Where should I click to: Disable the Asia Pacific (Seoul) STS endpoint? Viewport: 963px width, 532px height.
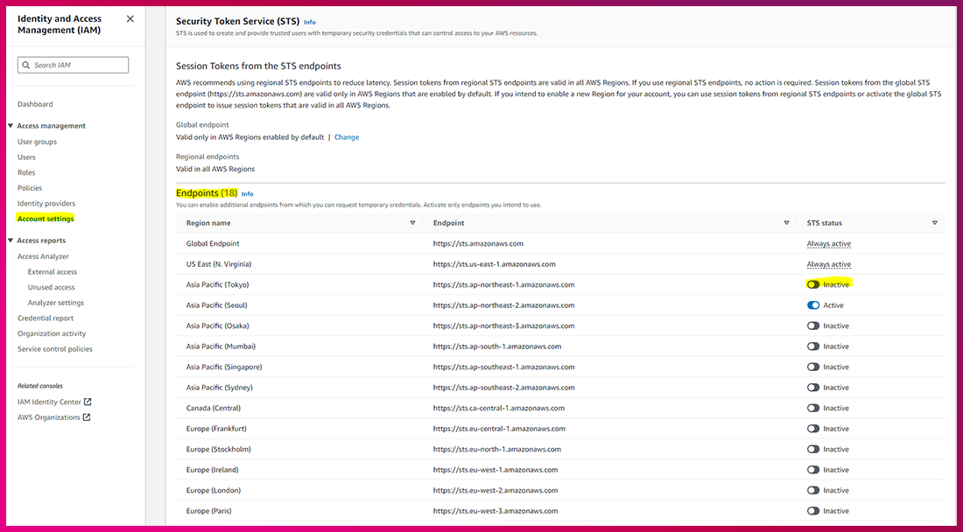(813, 305)
